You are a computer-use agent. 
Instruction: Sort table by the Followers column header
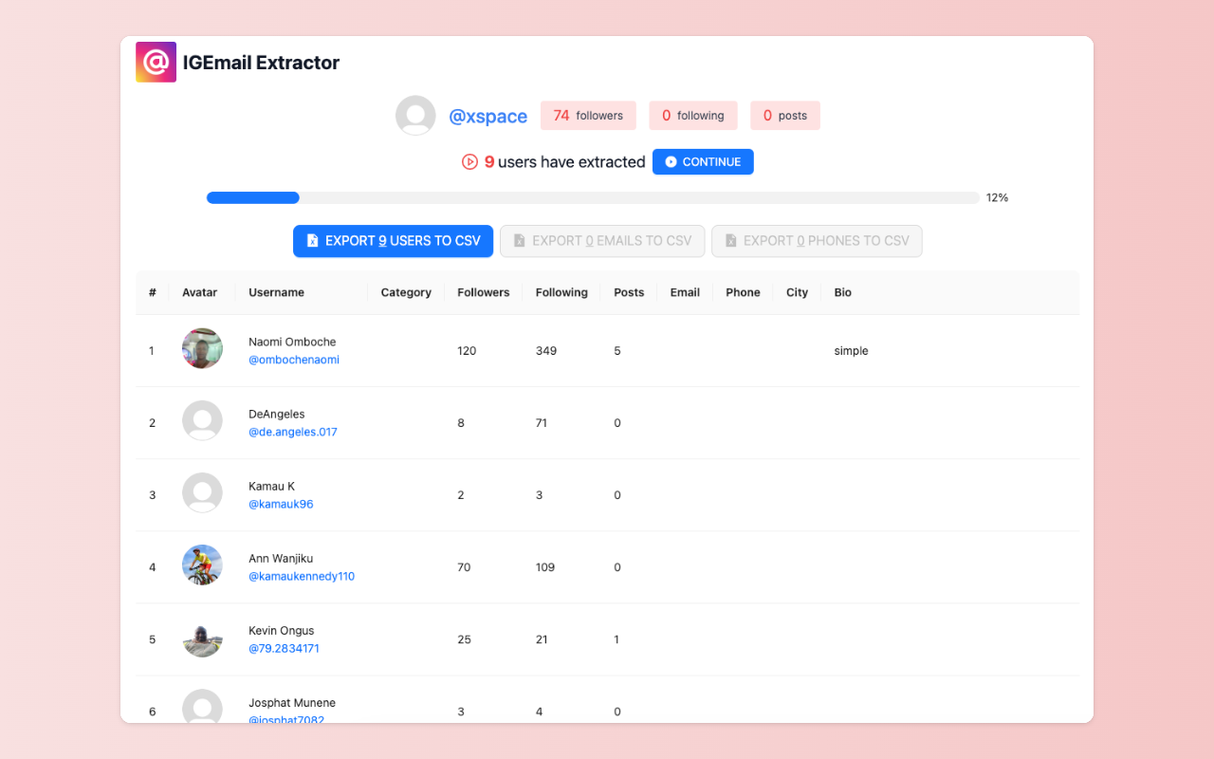(x=483, y=292)
